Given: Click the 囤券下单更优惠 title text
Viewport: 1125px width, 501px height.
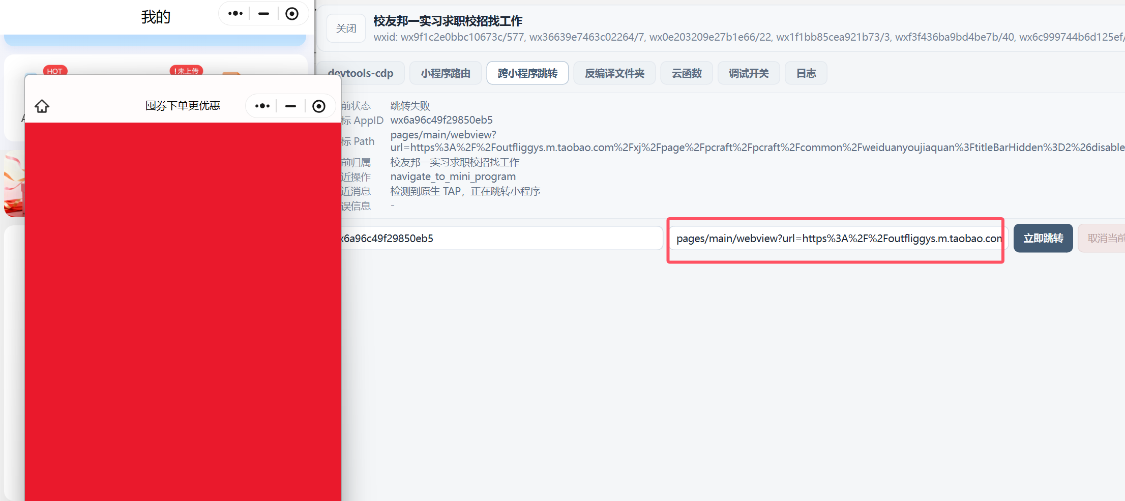Looking at the screenshot, I should 183,106.
